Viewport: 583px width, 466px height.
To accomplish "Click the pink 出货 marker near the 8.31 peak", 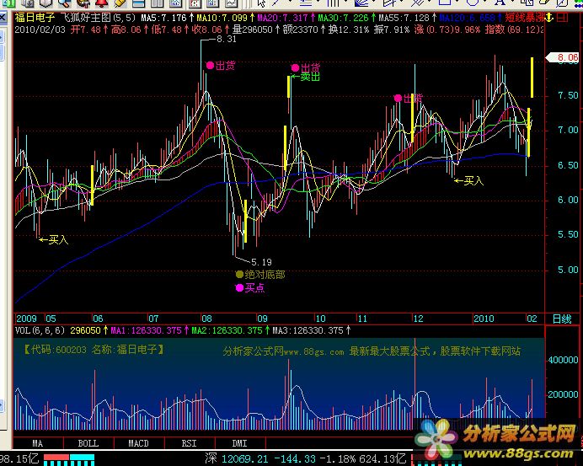I will coord(208,65).
